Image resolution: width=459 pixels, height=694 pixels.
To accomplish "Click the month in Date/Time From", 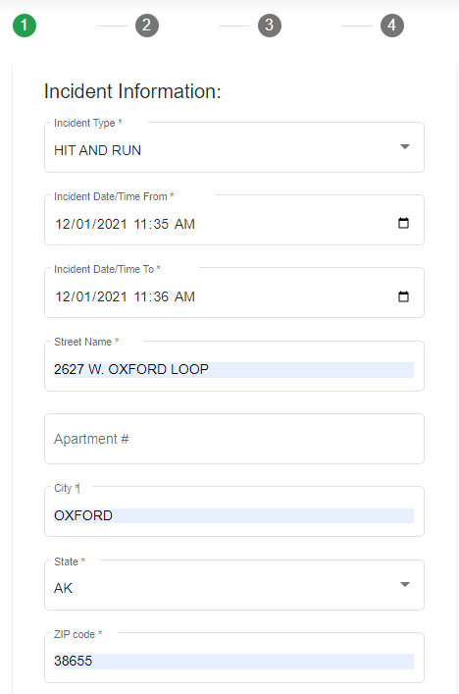I will tap(62, 224).
